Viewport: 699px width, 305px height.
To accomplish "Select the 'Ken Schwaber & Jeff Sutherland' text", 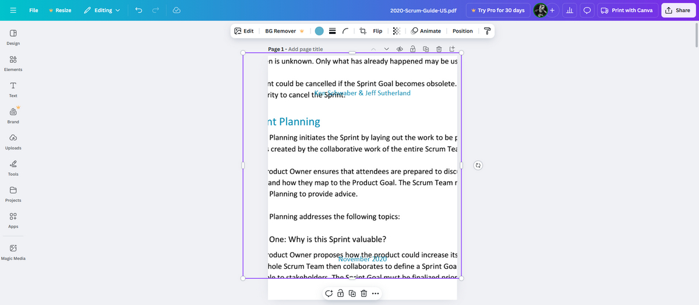I will (x=362, y=93).
